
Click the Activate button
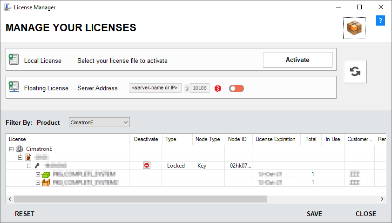pos(297,60)
